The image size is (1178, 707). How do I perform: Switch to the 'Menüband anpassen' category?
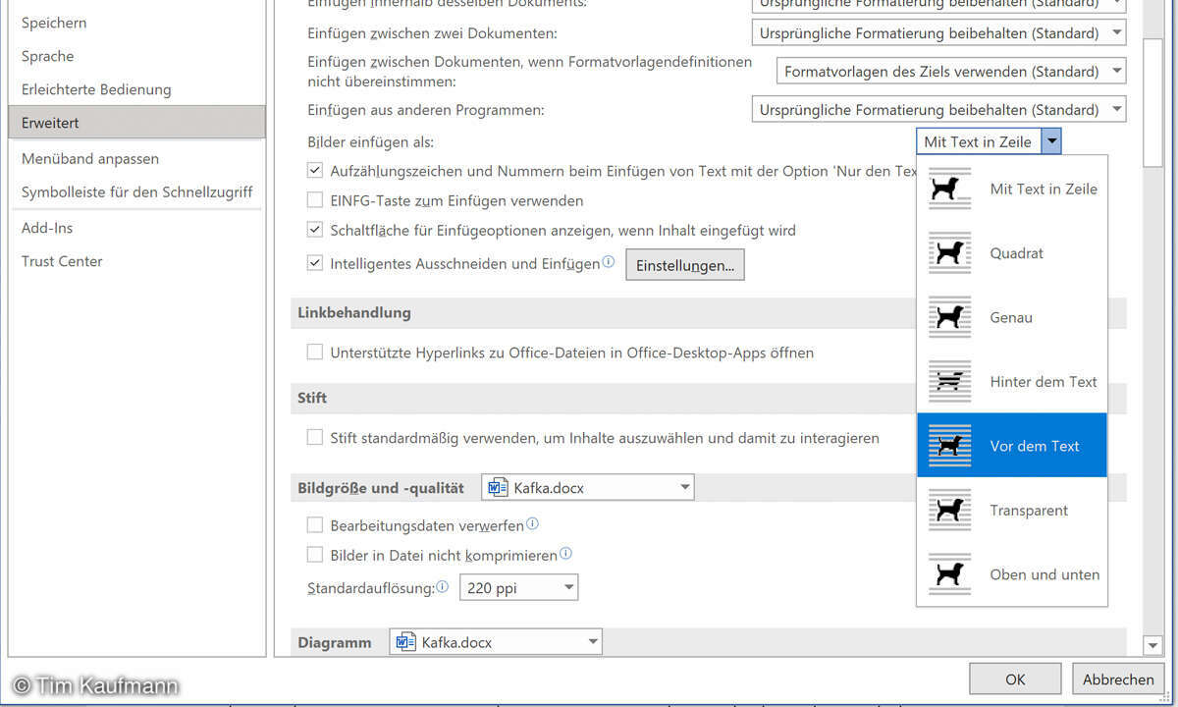(90, 158)
